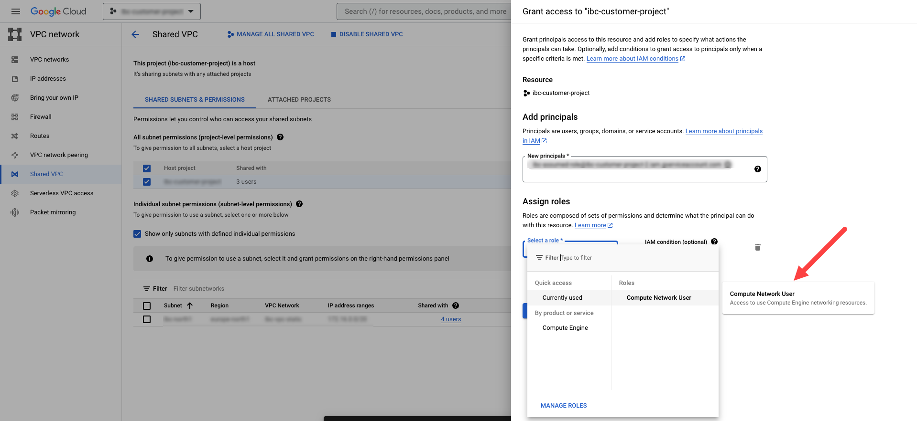The height and width of the screenshot is (421, 917).
Task: Open the 4 users link
Action: 451,319
